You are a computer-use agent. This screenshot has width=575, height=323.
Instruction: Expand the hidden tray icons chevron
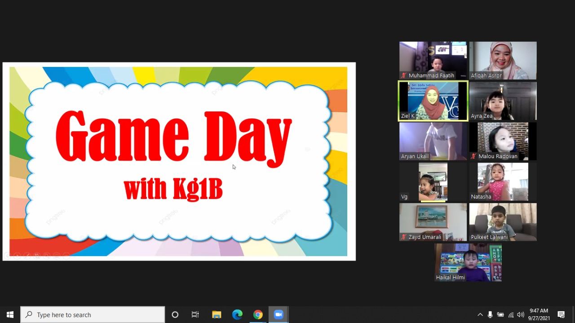click(x=480, y=314)
